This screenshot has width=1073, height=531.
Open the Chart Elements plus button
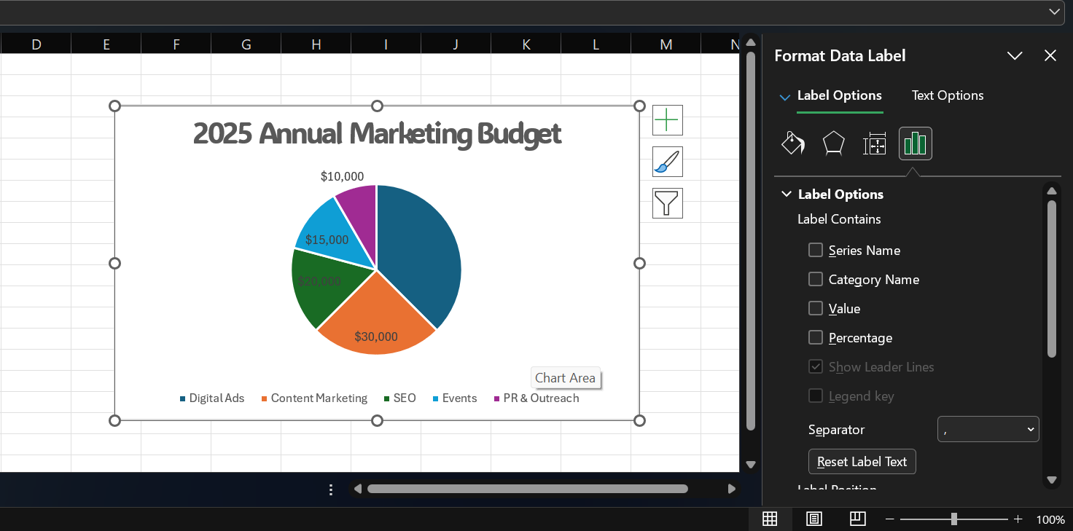668,120
